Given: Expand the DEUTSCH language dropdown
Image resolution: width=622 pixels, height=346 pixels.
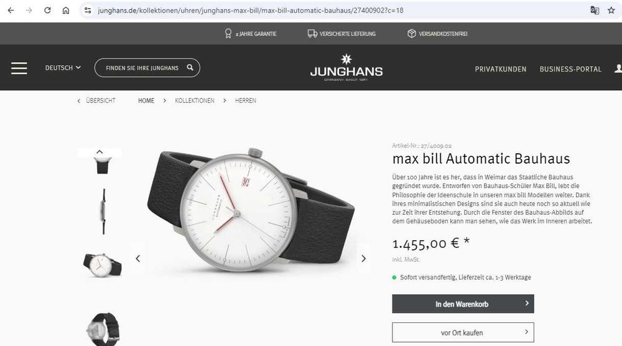Looking at the screenshot, I should 63,68.
